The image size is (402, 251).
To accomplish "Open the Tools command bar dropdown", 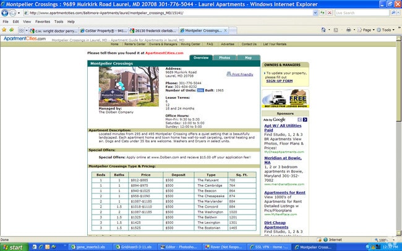I will pyautogui.click(x=385, y=30).
